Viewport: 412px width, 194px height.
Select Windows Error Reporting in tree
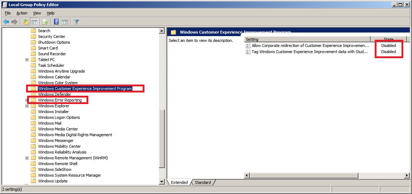coord(60,100)
